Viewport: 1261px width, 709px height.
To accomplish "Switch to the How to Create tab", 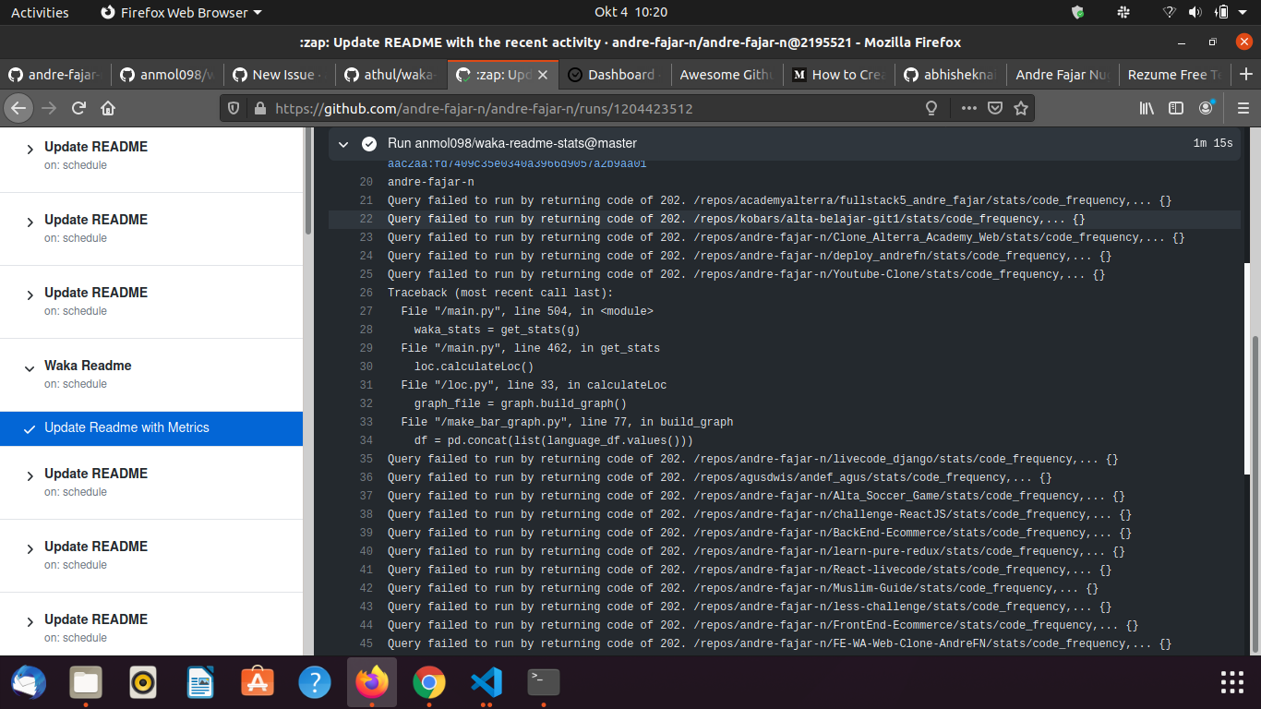I will click(x=839, y=75).
